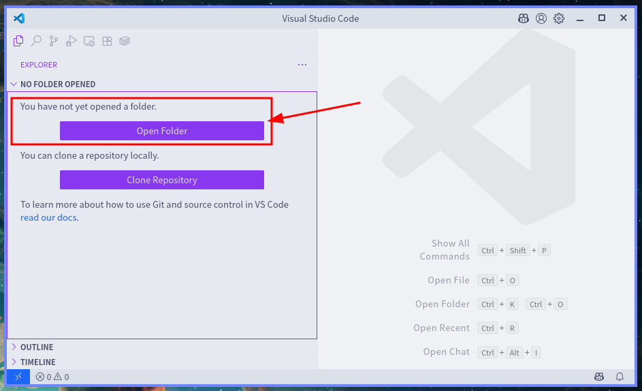Screen dimensions: 642x391
Task: Click the Copilot icon in the title bar
Action: pos(523,18)
